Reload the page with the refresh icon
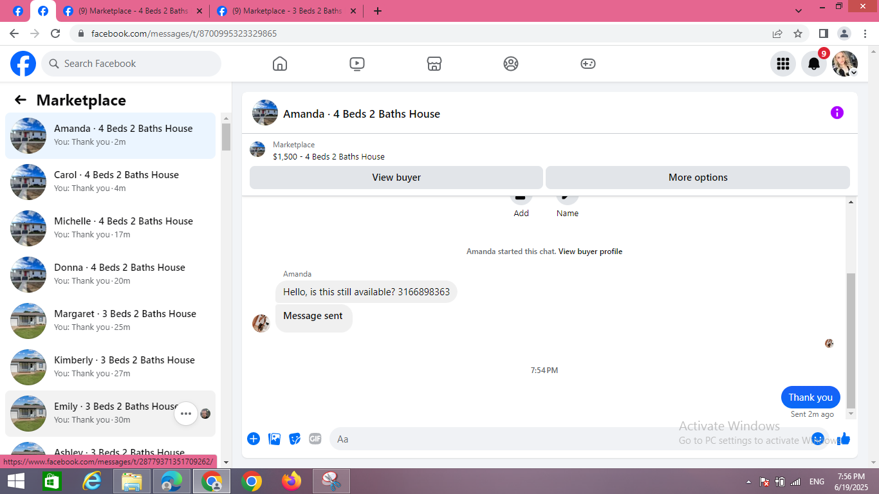879x494 pixels. (55, 33)
